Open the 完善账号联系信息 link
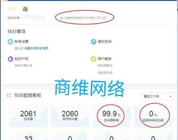The height and width of the screenshot is (140, 178). click(x=36, y=48)
